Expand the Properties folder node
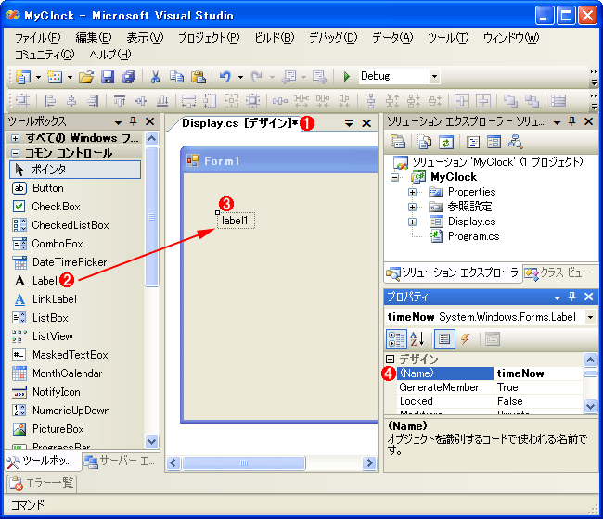The width and height of the screenshot is (603, 519). point(412,192)
